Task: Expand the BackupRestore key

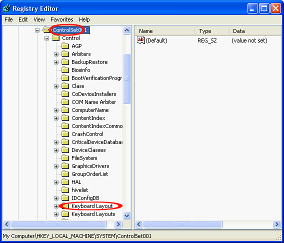Action: [x=56, y=62]
